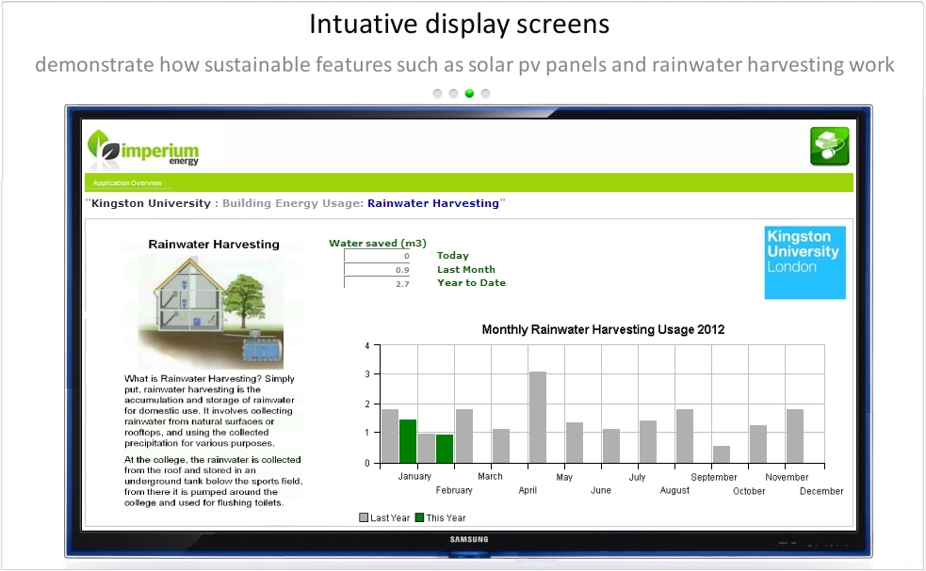Click the November axis label
926x571 pixels.
tap(787, 477)
